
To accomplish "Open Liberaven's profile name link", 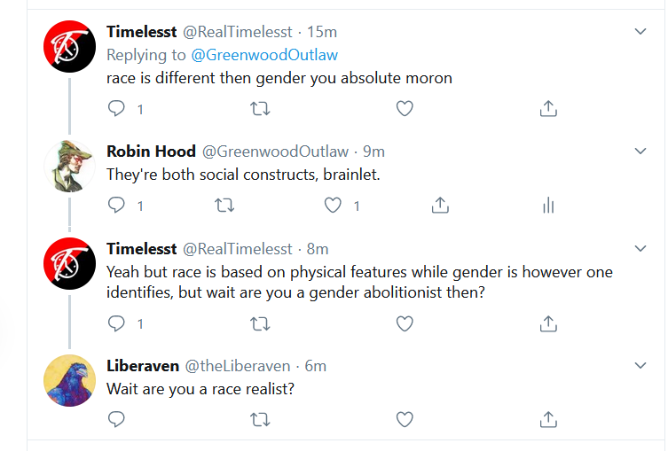I will pos(141,365).
